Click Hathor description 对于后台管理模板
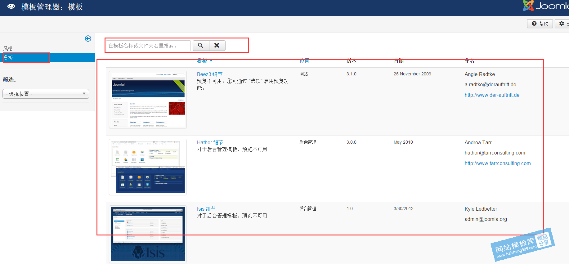 232,149
